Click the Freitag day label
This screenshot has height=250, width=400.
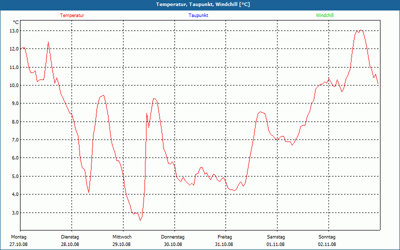point(224,237)
